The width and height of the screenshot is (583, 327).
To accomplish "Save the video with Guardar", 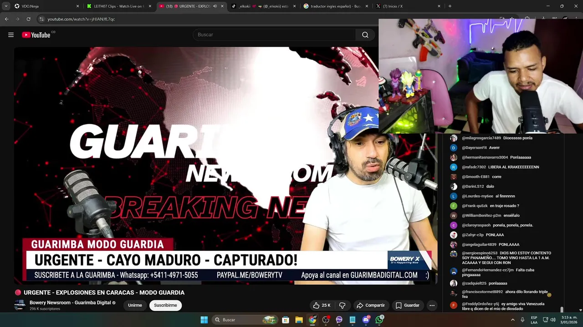I will [x=408, y=305].
